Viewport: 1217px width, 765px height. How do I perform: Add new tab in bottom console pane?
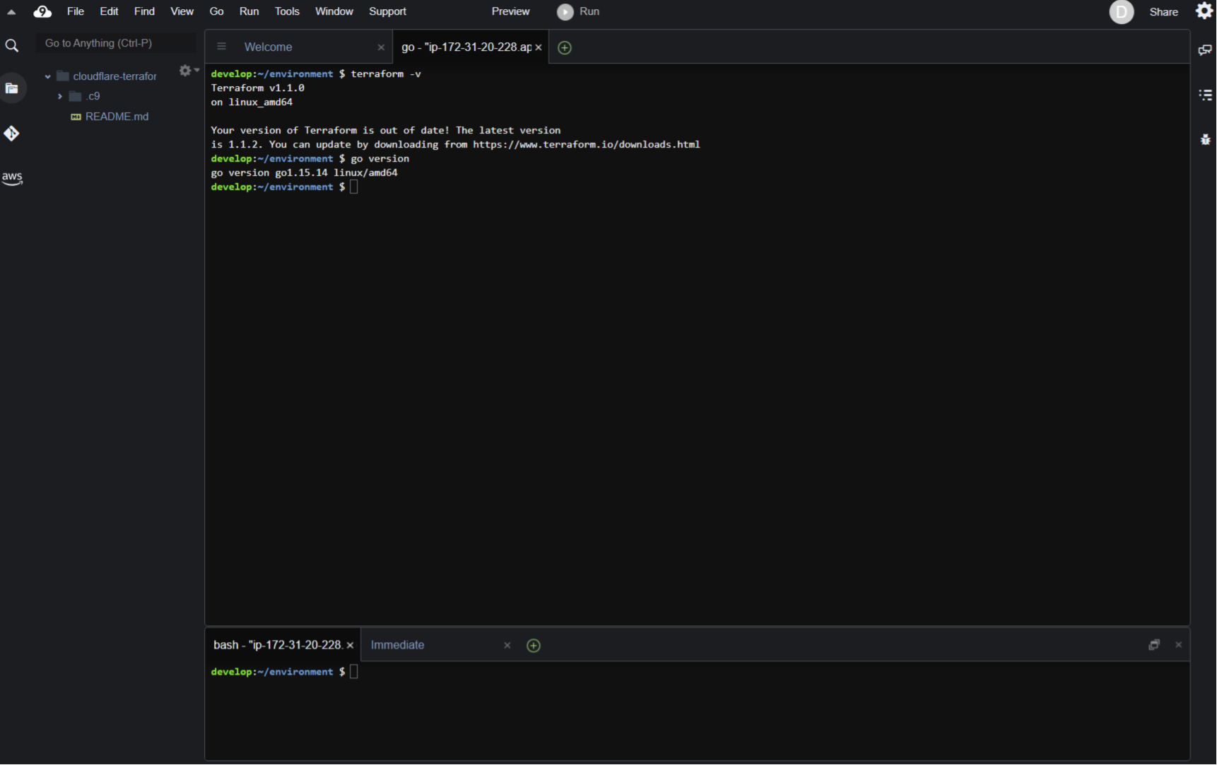pyautogui.click(x=534, y=646)
